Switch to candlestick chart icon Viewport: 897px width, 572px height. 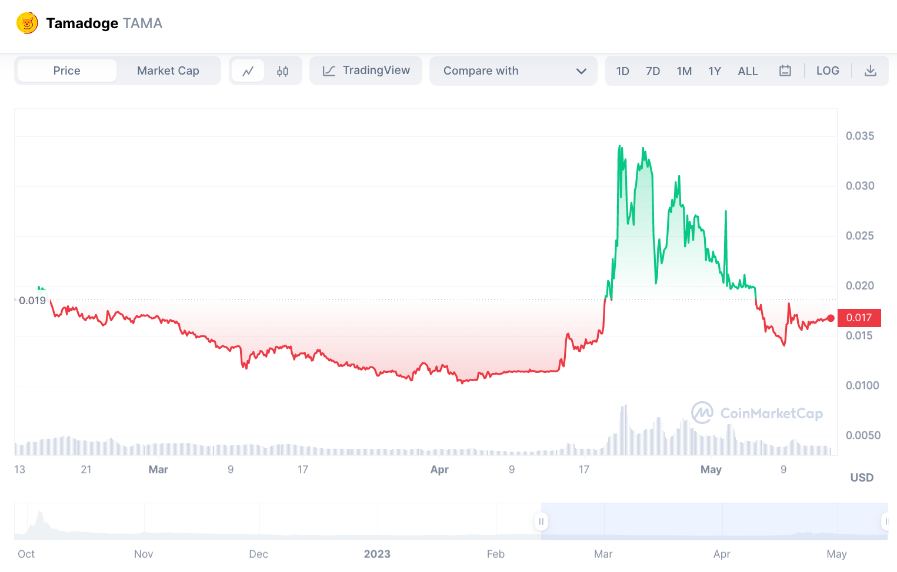pos(283,71)
